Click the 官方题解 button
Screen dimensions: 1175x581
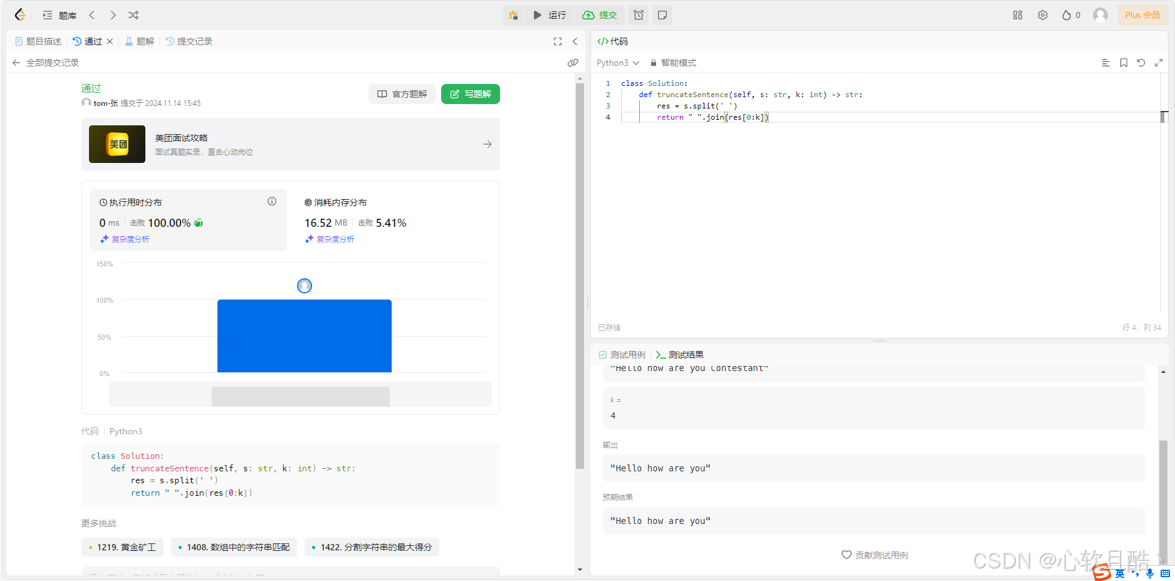[402, 94]
